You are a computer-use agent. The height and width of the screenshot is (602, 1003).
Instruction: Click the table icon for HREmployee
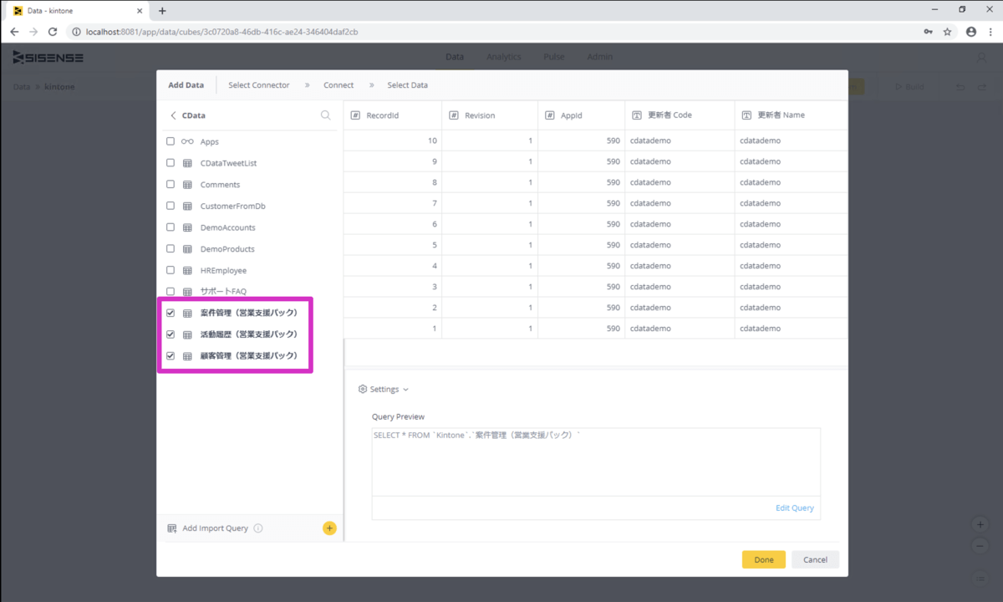pos(187,271)
